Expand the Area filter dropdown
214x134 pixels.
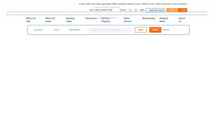click(x=56, y=30)
